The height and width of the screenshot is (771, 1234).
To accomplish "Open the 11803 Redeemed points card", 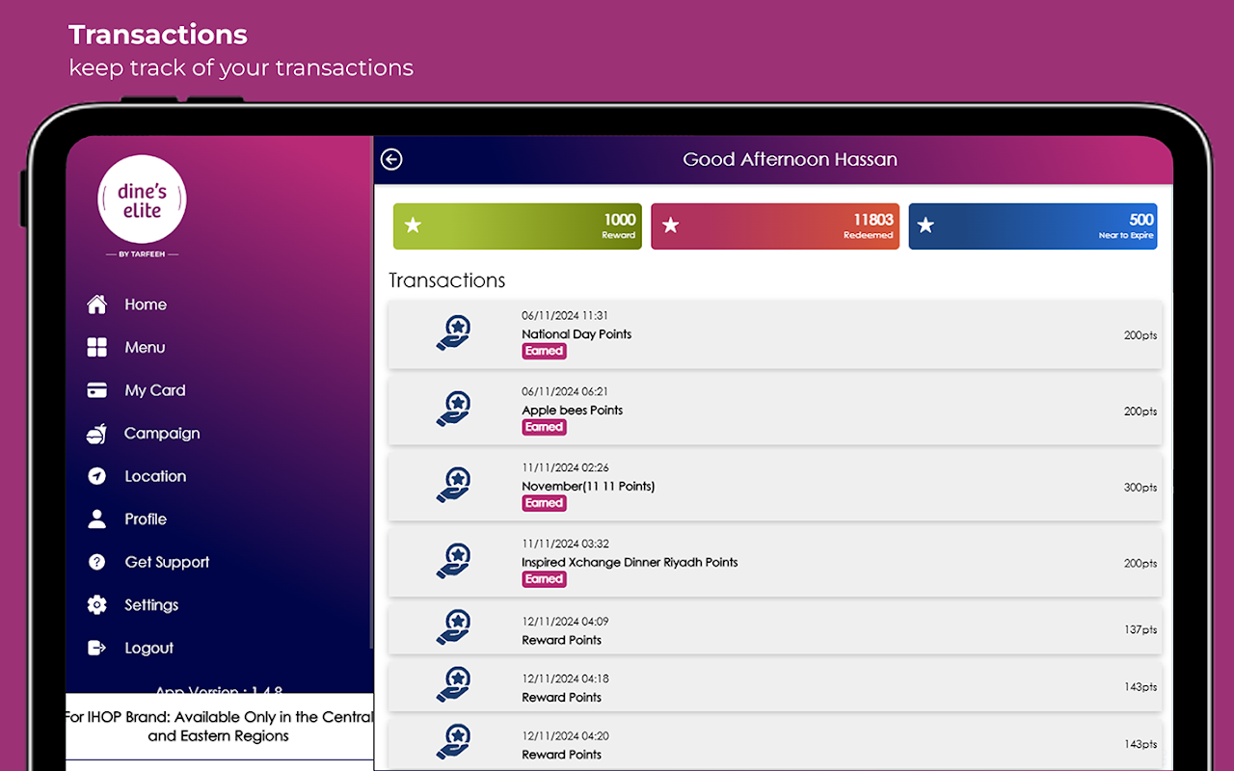I will 775,226.
